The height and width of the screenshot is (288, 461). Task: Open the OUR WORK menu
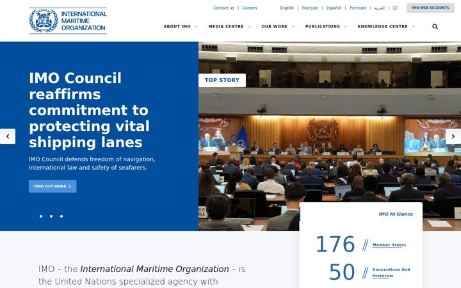[274, 26]
